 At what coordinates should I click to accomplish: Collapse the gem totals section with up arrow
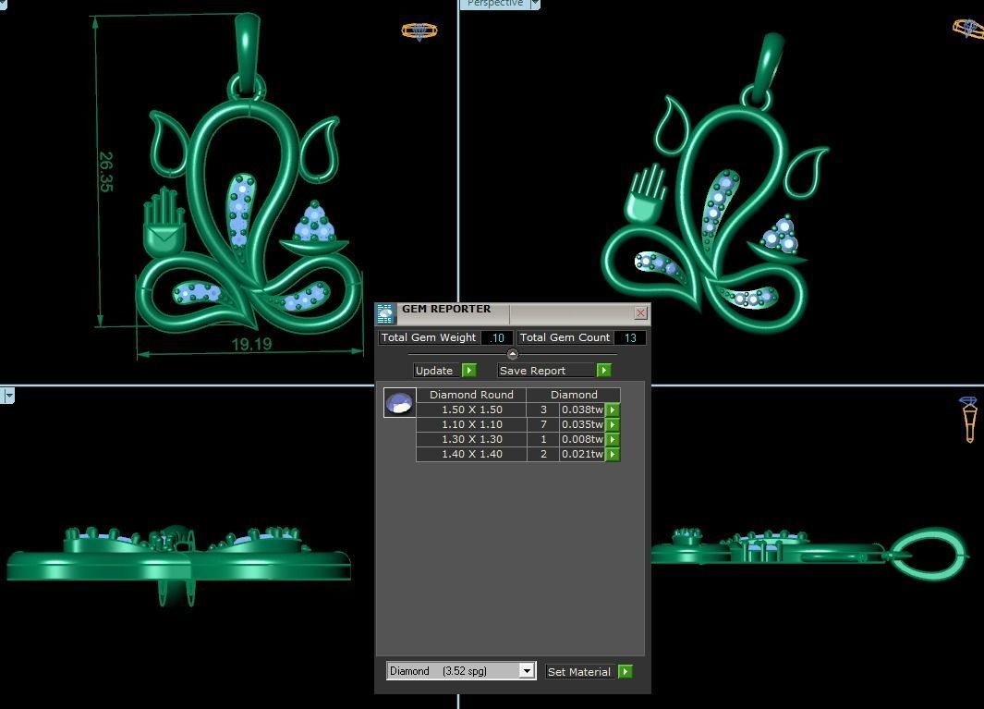513,354
